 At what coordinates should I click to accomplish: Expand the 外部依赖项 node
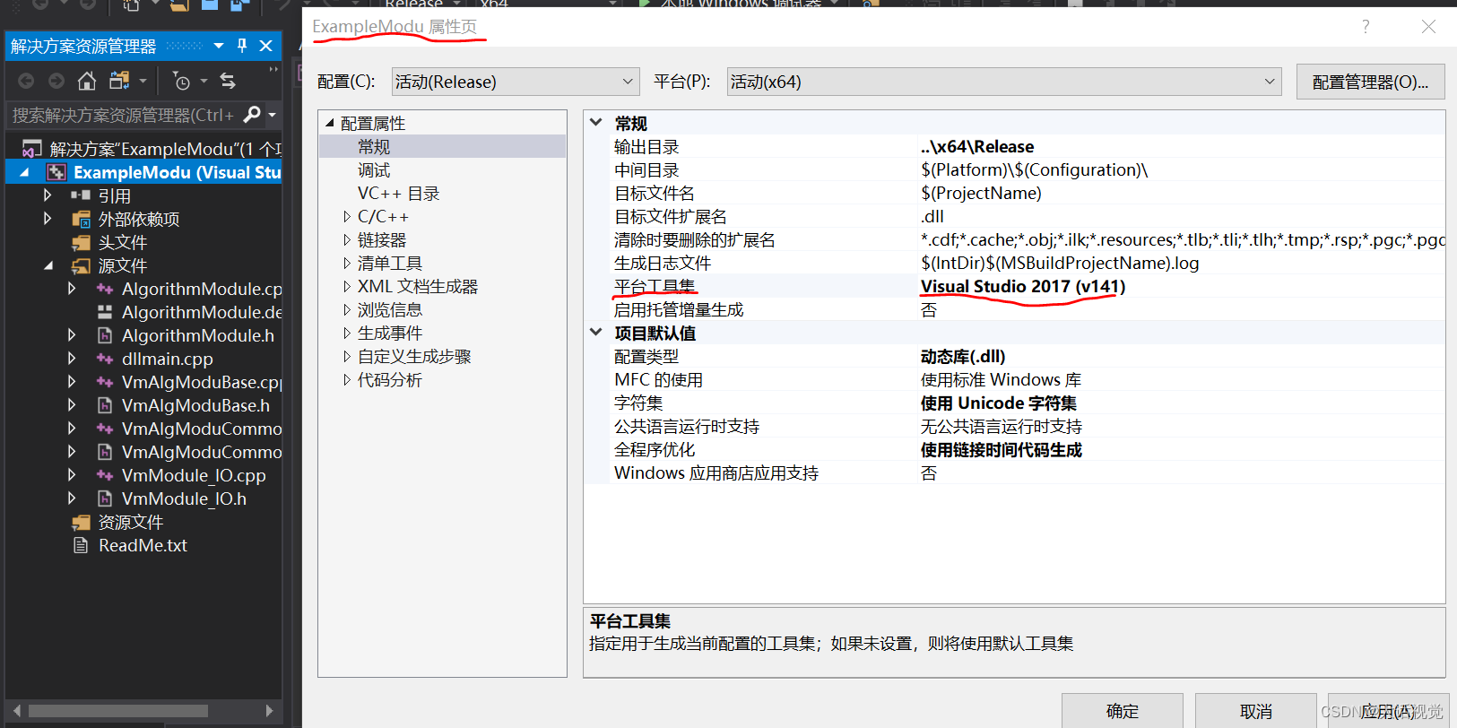48,219
